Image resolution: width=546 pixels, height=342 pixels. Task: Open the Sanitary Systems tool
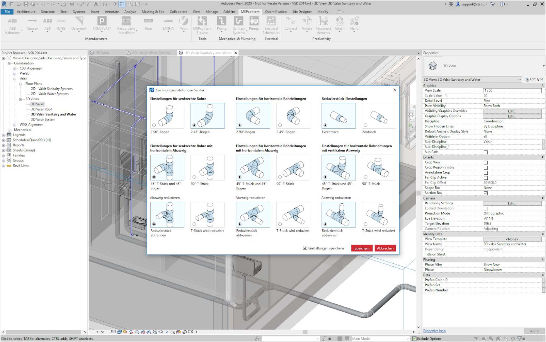tap(239, 25)
